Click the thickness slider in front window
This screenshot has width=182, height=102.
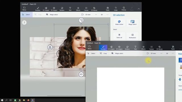point(180,79)
